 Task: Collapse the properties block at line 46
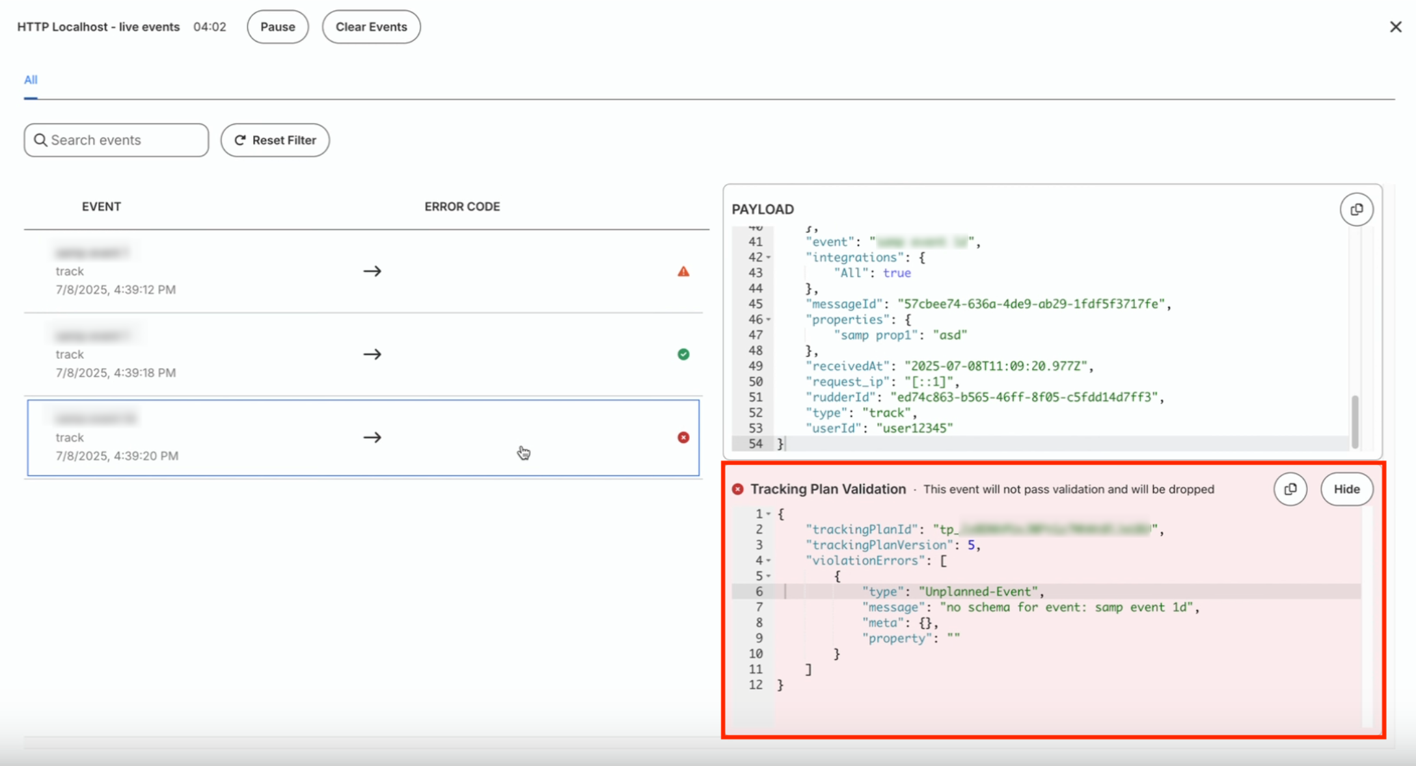tap(769, 320)
